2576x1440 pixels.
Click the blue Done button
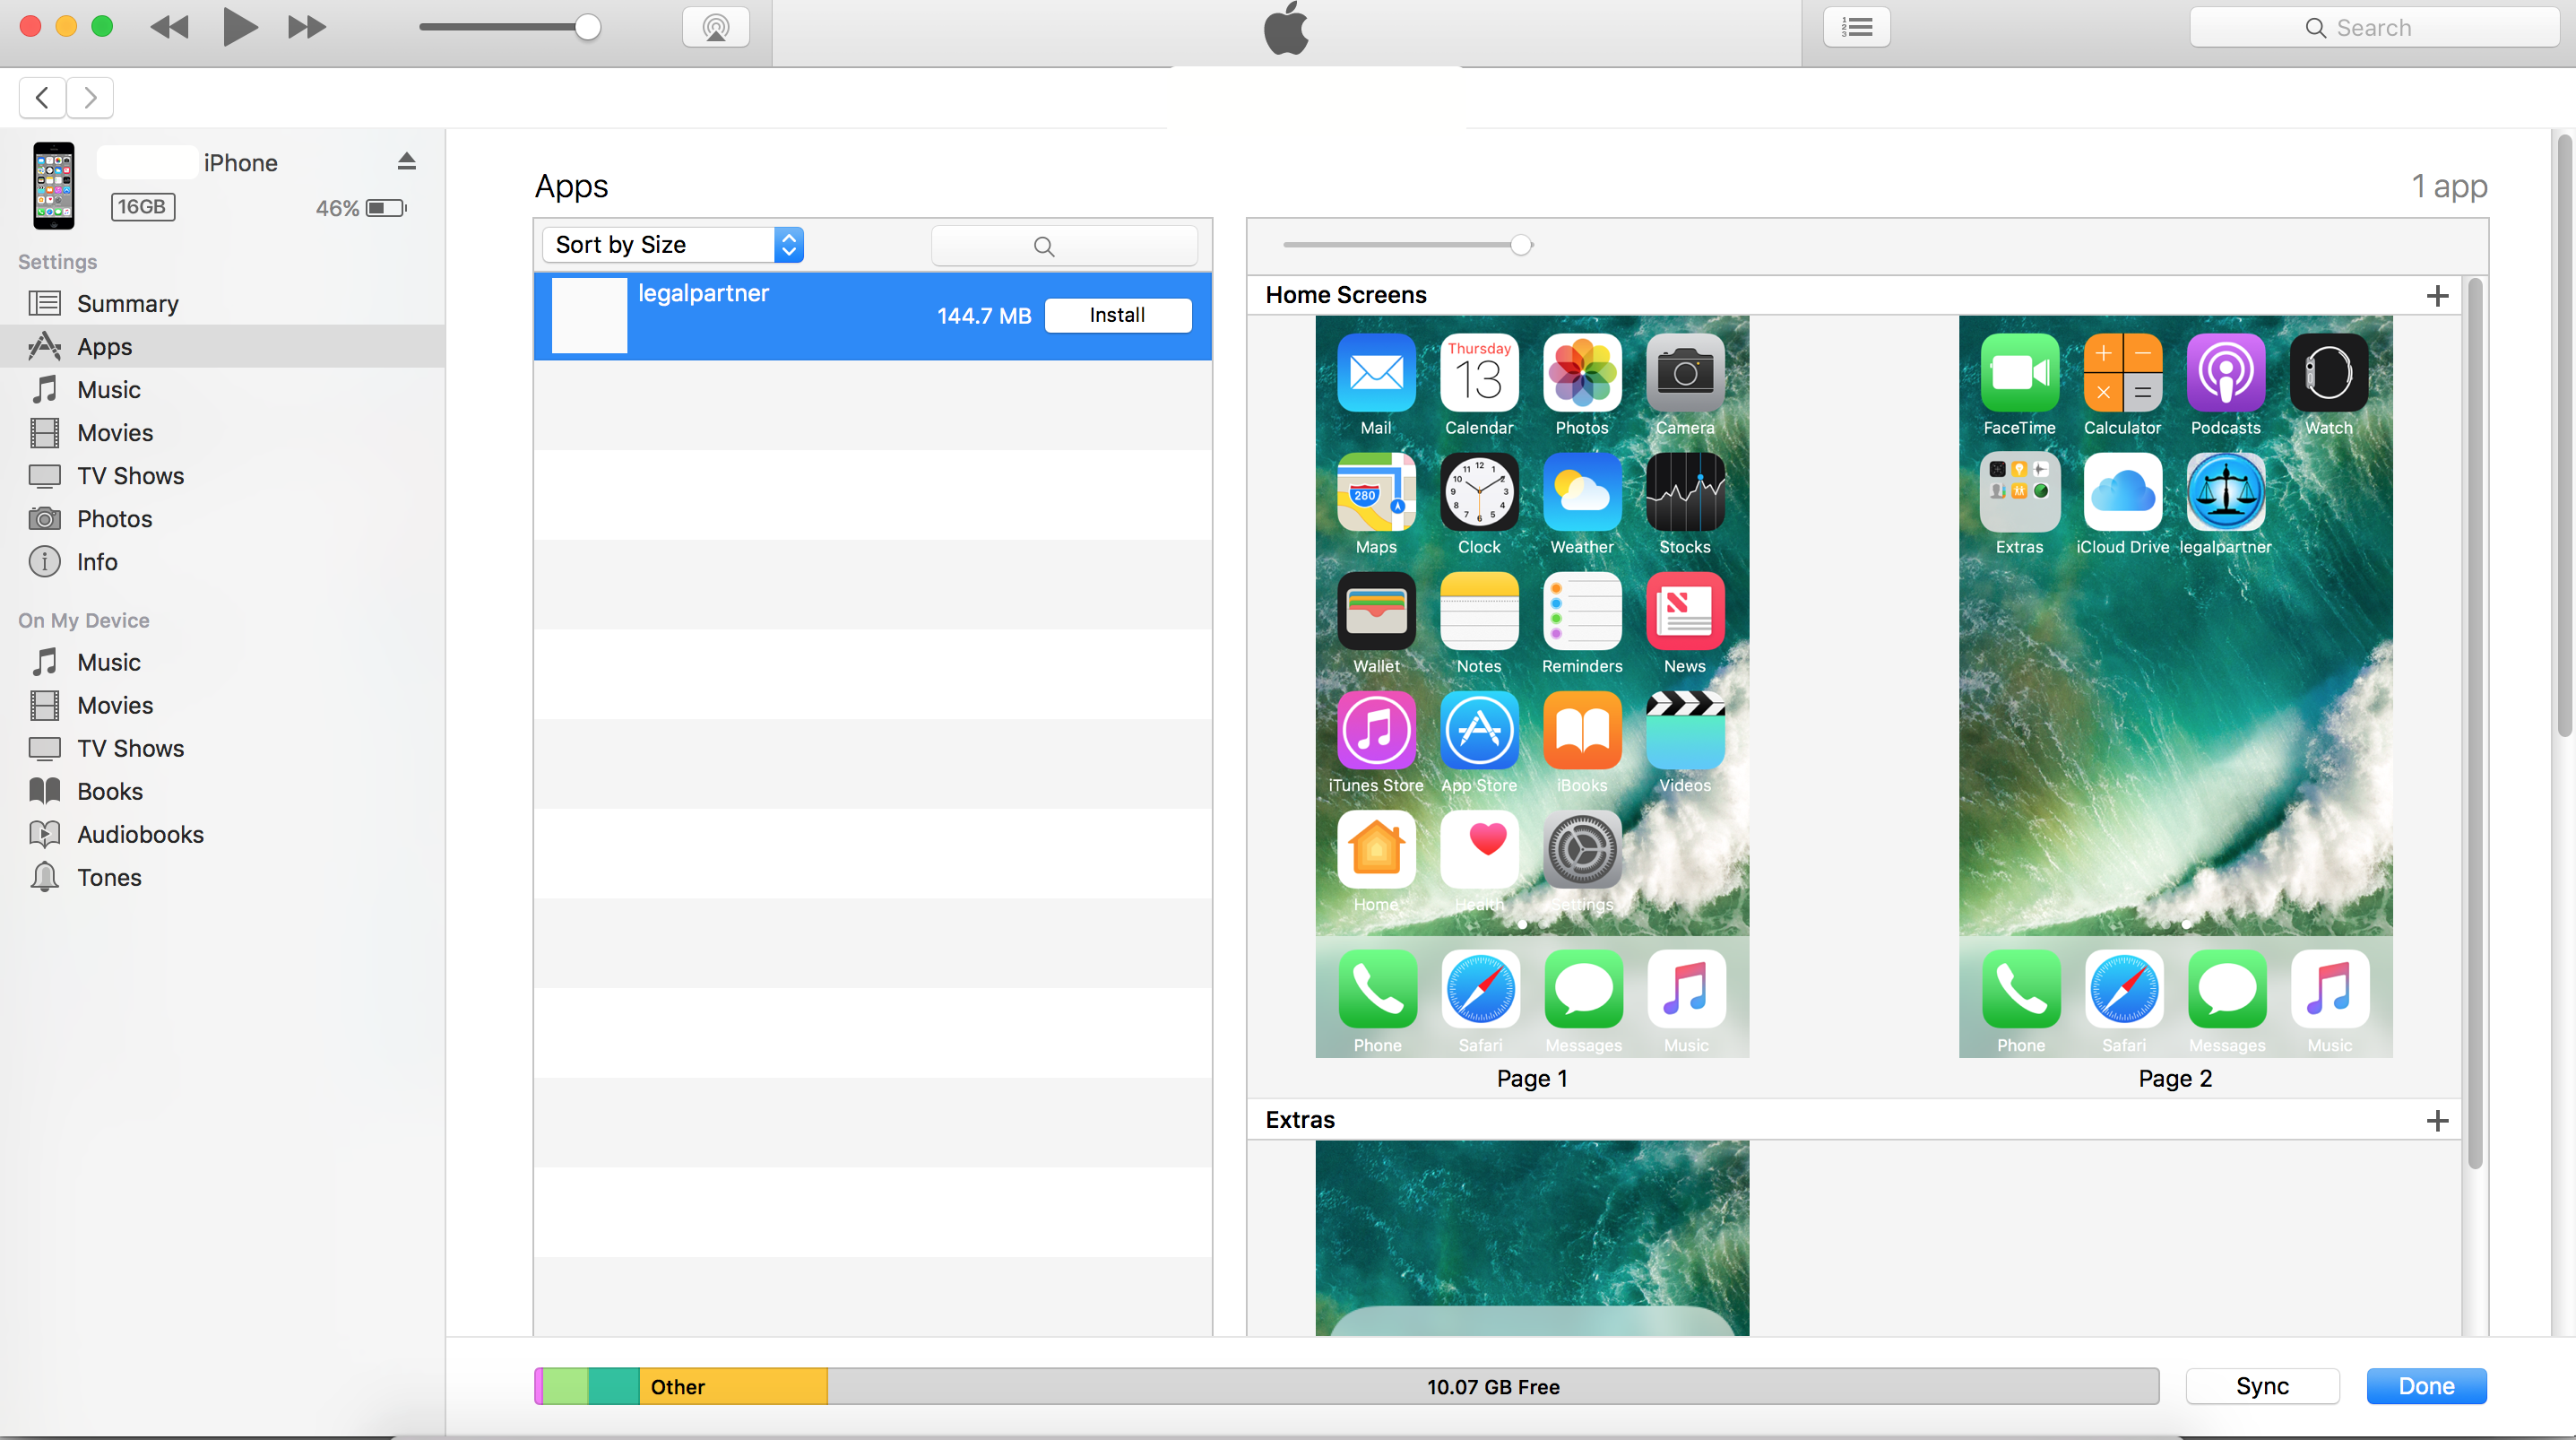coord(2425,1386)
